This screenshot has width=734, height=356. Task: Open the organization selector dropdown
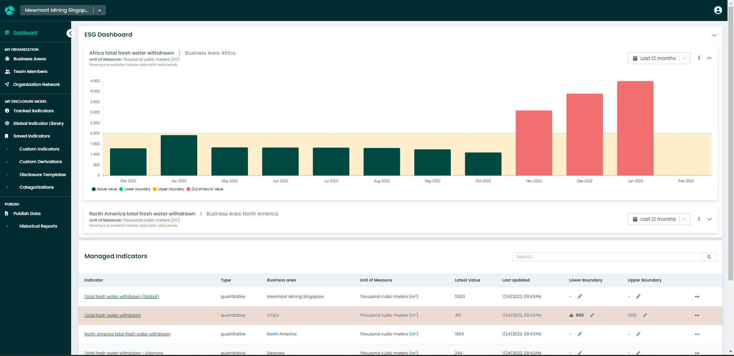coord(100,10)
